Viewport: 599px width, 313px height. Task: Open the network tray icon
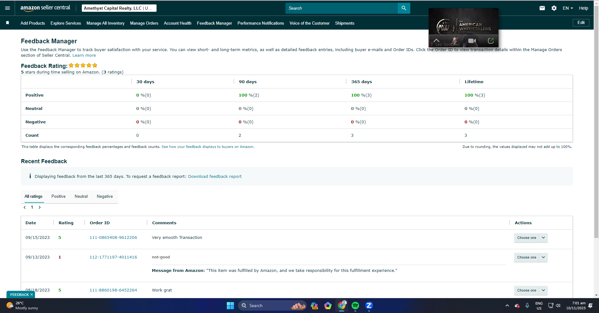pyautogui.click(x=551, y=306)
